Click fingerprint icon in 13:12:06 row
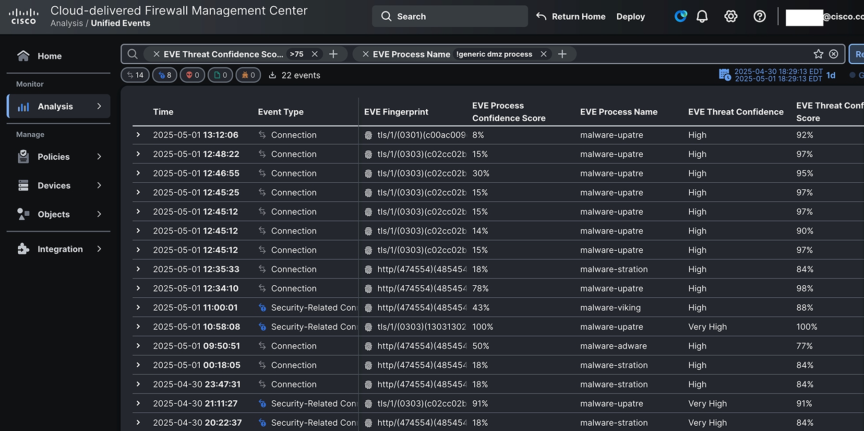This screenshot has width=864, height=431. tap(368, 135)
